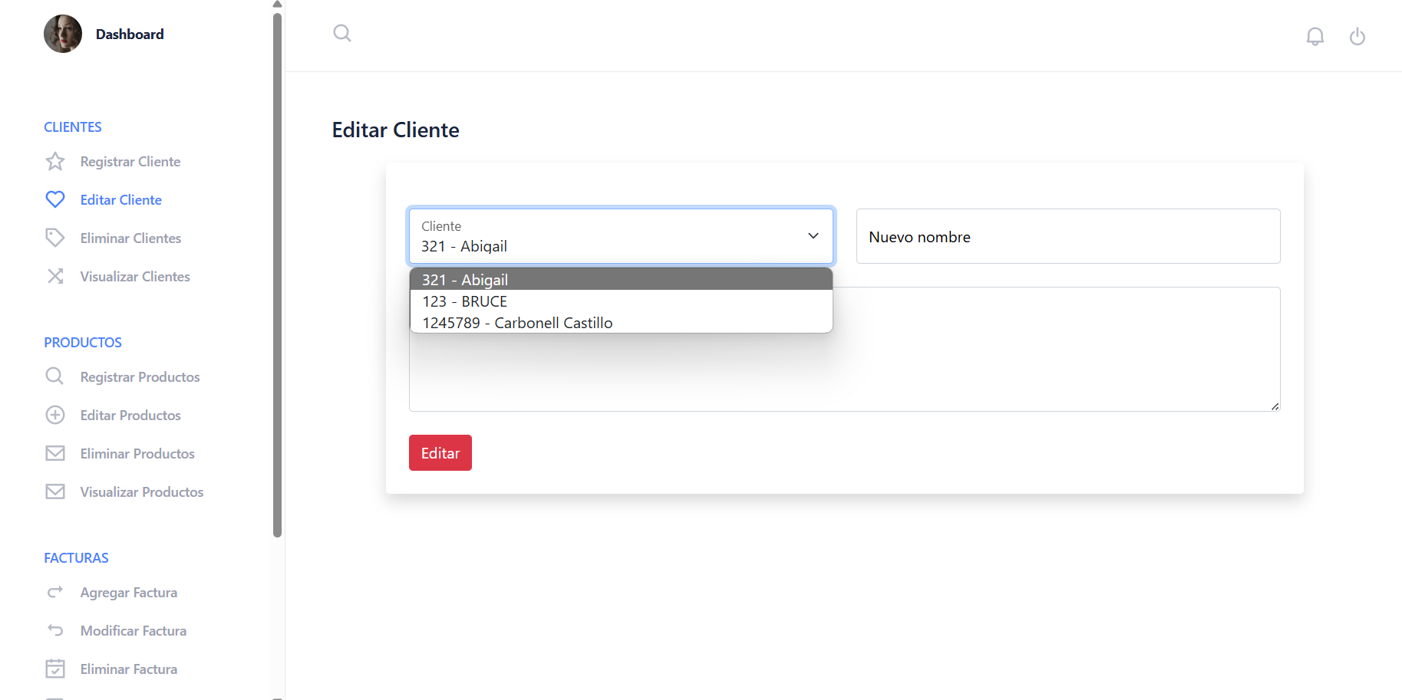Screen dimensions: 1402x700
Task: Click the undo-arrow icon next to Modificar Factura
Action: pyautogui.click(x=55, y=629)
